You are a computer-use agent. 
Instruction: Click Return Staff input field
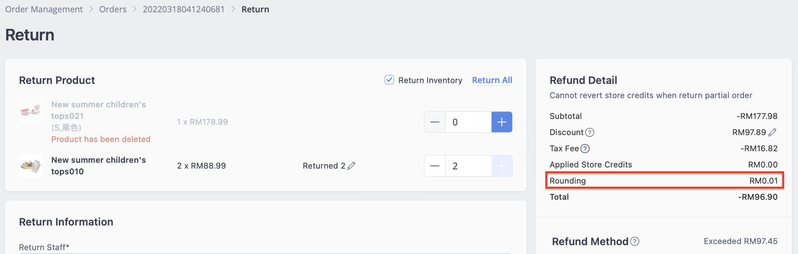coord(266,253)
